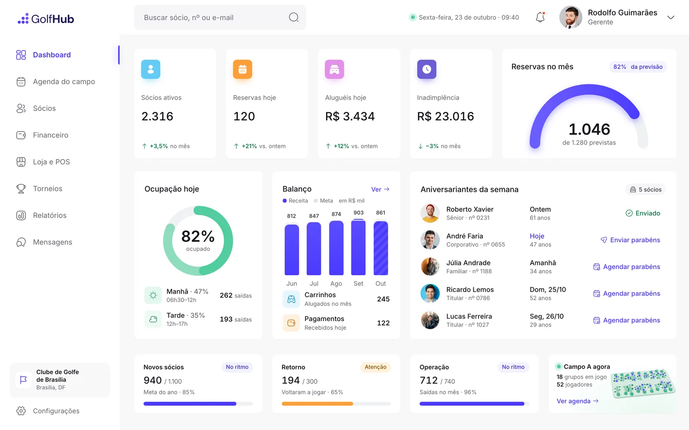The image size is (689, 430).
Task: Focus the Buscar sócio search field
Action: (x=220, y=17)
